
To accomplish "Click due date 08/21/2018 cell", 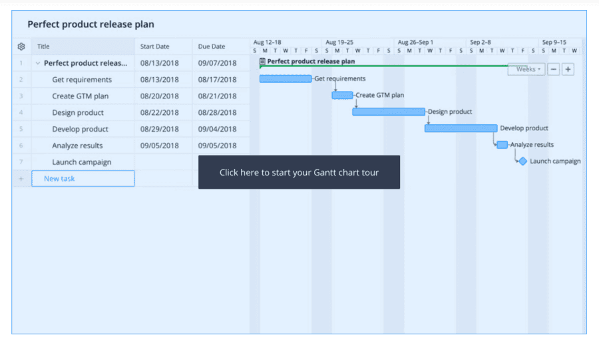I will (x=217, y=96).
